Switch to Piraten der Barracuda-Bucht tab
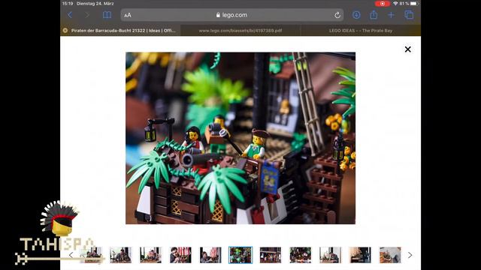Viewport: 481px width, 270px height. (x=120, y=31)
